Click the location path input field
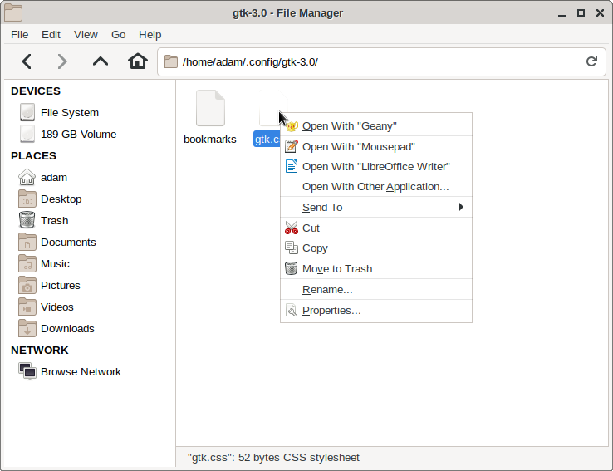Image resolution: width=613 pixels, height=471 pixels. click(x=374, y=61)
